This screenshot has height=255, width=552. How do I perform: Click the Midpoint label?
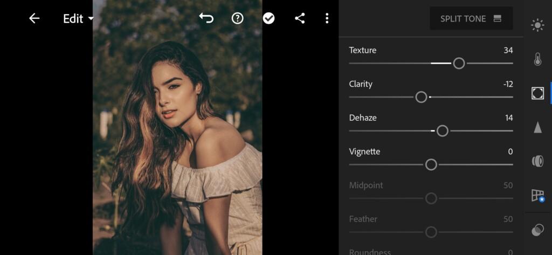366,185
